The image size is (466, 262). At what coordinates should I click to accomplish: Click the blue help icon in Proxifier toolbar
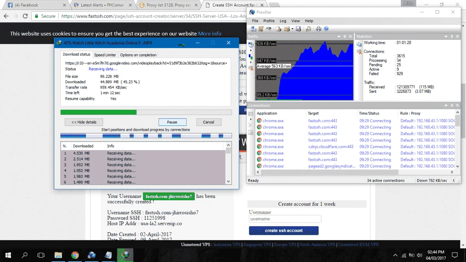[326, 29]
